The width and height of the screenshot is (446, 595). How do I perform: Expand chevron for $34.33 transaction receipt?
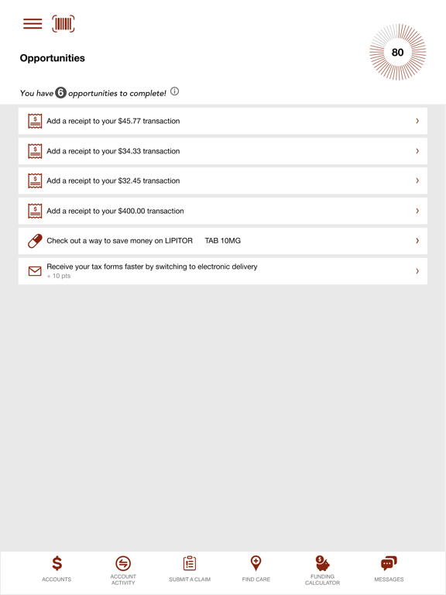pos(417,151)
